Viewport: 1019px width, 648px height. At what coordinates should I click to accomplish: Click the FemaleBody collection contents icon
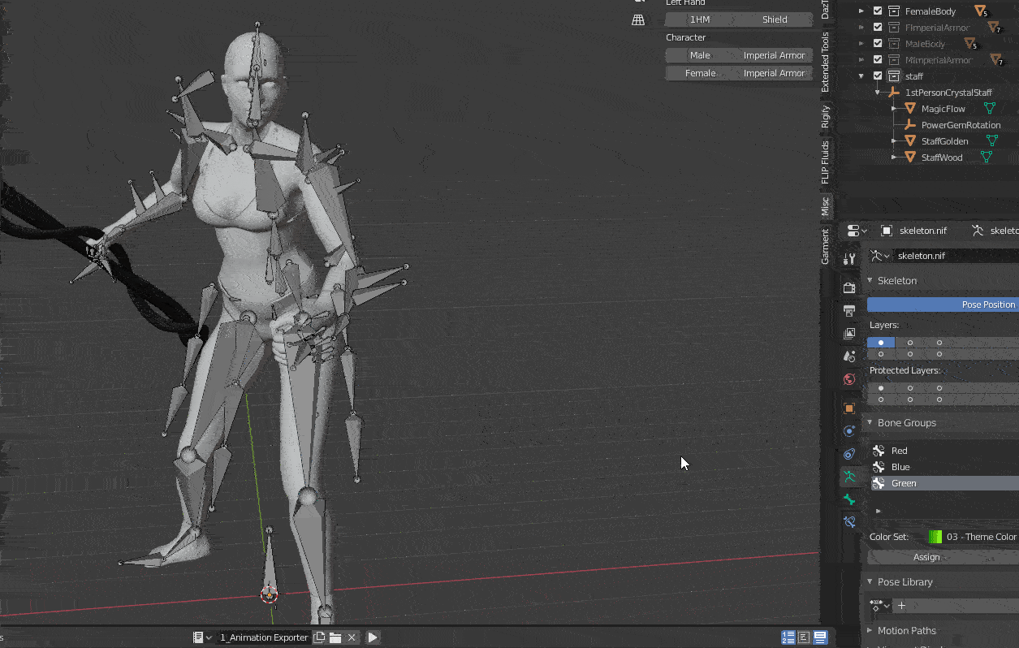tap(981, 11)
